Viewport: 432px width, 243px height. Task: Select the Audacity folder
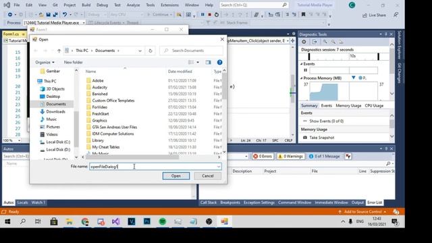point(99,87)
